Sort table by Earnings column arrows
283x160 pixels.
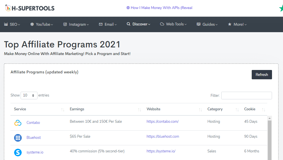(140, 109)
